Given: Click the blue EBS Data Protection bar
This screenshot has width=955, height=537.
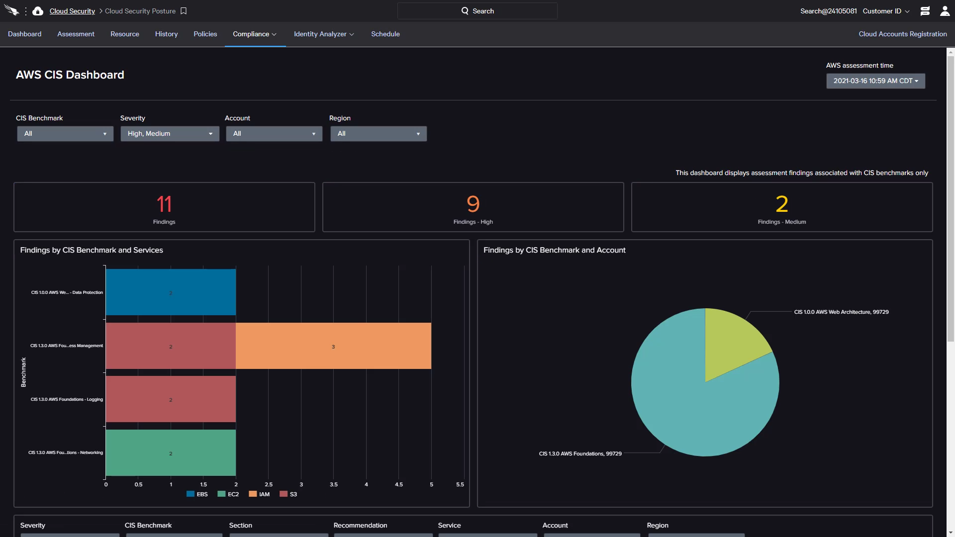Looking at the screenshot, I should (171, 292).
